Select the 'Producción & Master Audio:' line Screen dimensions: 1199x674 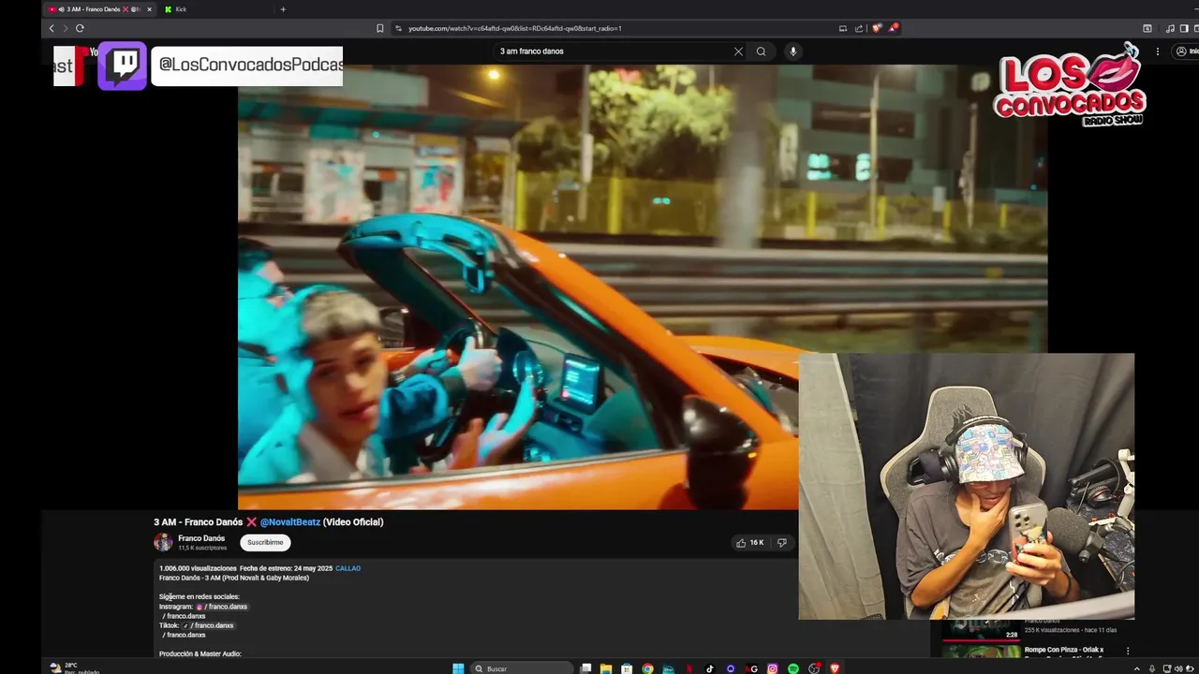click(x=200, y=653)
